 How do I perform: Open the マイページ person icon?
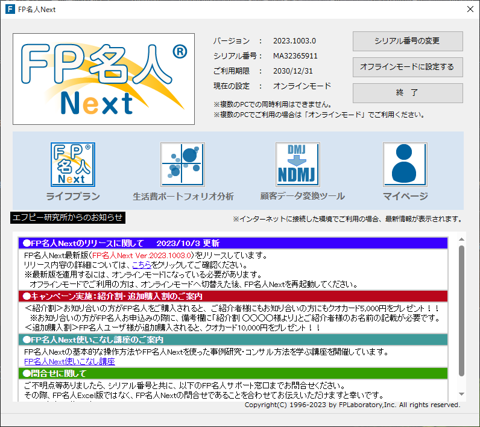coord(405,164)
